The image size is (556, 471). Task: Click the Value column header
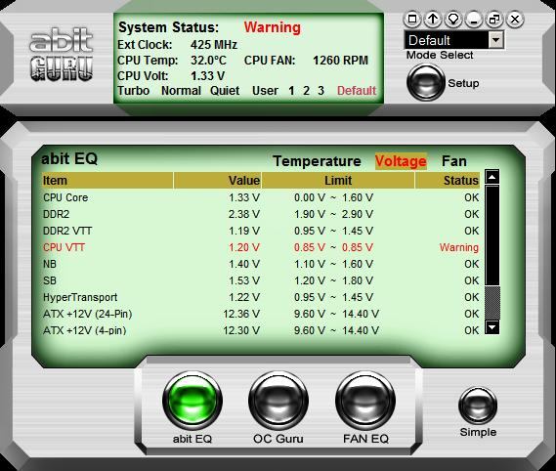click(x=217, y=180)
